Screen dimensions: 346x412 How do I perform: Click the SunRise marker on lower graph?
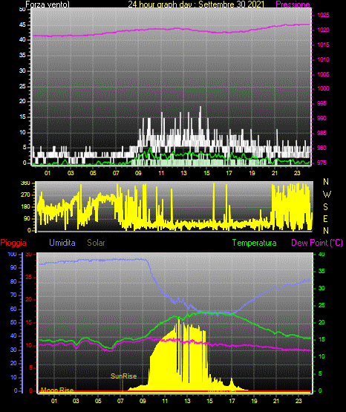123,376
